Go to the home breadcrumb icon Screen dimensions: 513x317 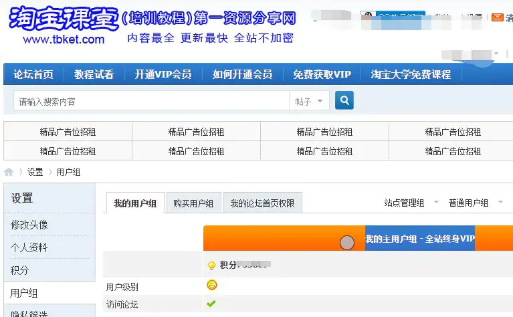[9, 172]
